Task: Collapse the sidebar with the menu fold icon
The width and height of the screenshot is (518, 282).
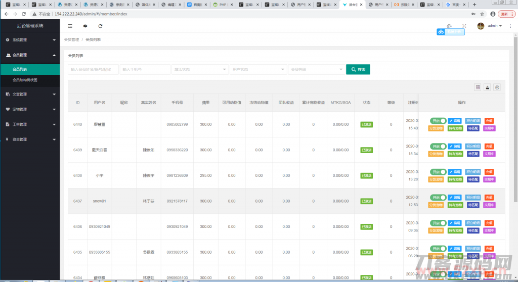Action: 70,26
